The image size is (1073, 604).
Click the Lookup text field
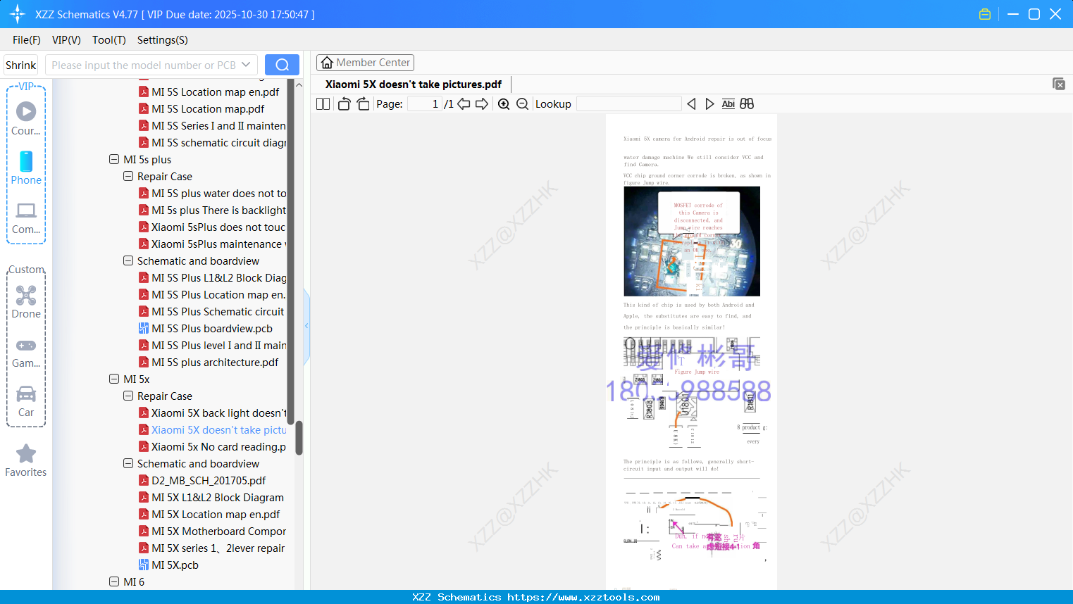(x=629, y=104)
